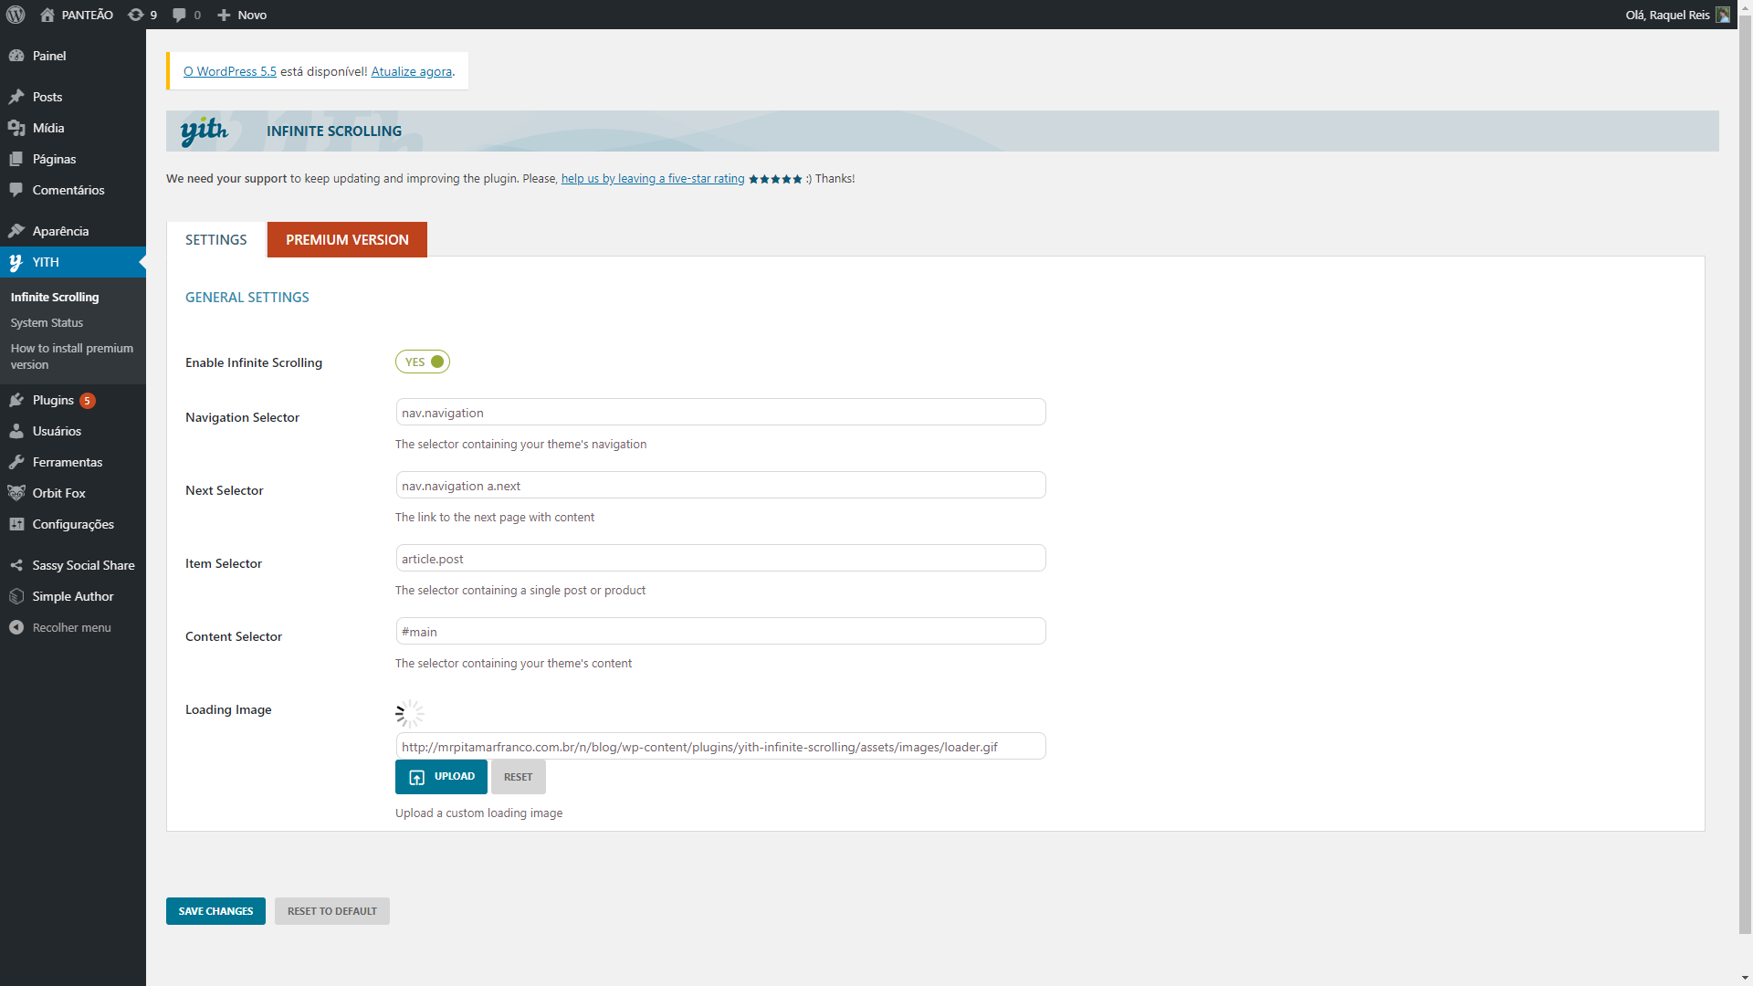Viewport: 1753px width, 986px height.
Task: Open Infinite Scrolling submenu item
Action: pyautogui.click(x=55, y=297)
